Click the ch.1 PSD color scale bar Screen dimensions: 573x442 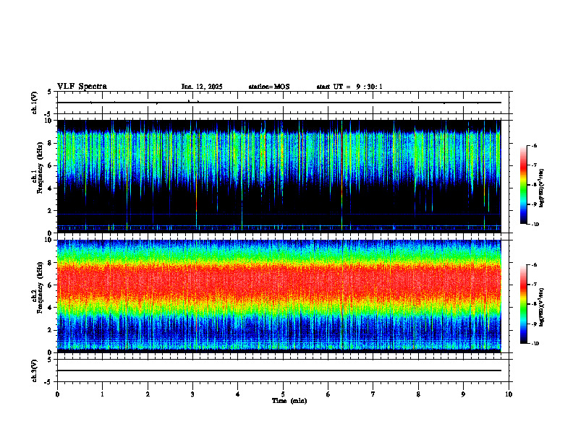click(x=523, y=185)
